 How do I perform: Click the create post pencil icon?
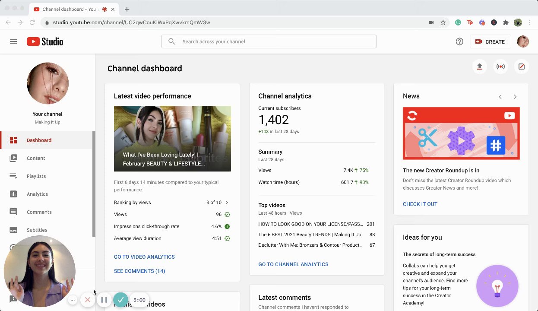522,67
